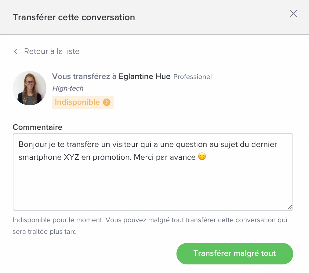309x273 pixels.
Task: Click the High-tech category label
Action: (68, 88)
